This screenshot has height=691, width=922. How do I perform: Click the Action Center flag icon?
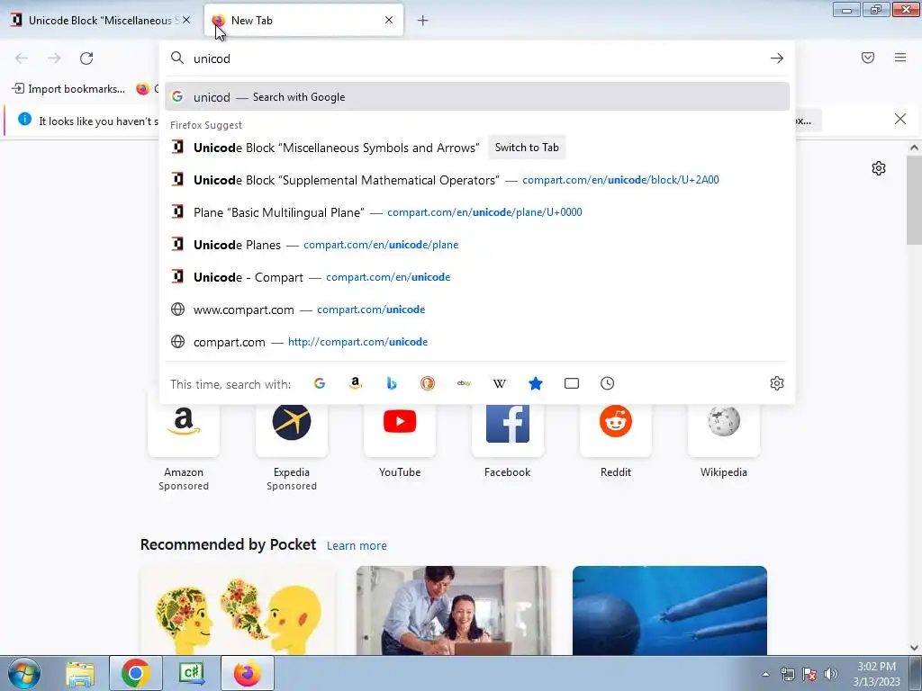coord(809,674)
